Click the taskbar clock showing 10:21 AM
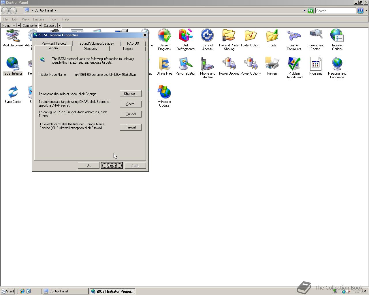369x295 pixels. point(359,291)
